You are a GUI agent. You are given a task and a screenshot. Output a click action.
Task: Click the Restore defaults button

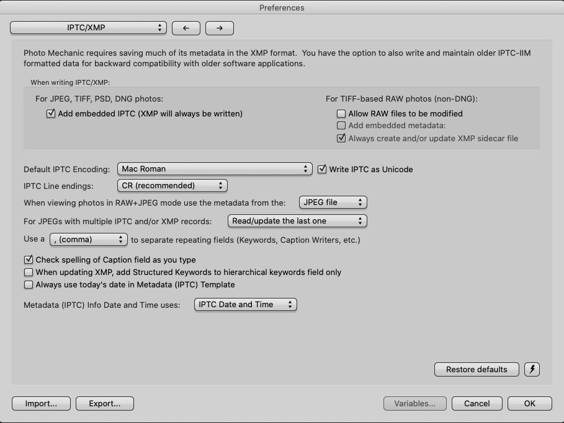point(477,370)
